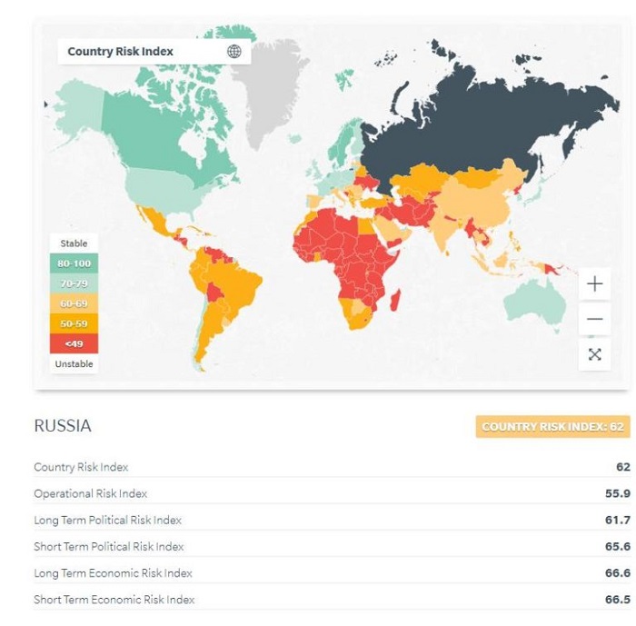The image size is (636, 626).
Task: Zoom in with the plus button
Action: pos(594,283)
